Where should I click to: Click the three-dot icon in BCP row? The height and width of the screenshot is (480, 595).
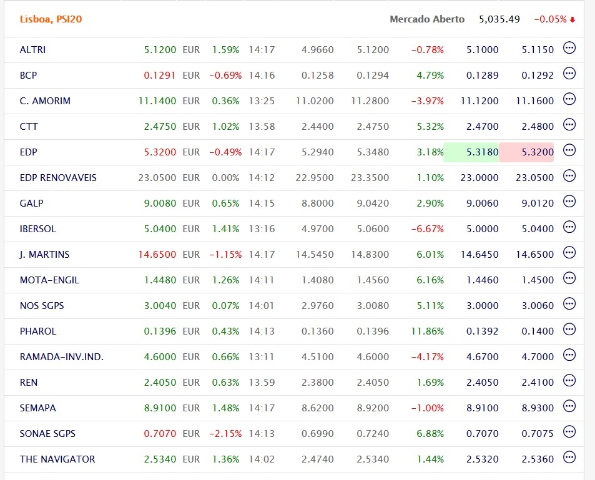point(569,74)
